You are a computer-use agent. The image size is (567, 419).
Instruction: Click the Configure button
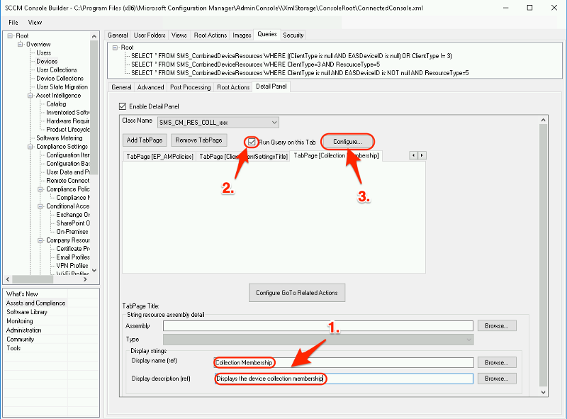coord(347,141)
